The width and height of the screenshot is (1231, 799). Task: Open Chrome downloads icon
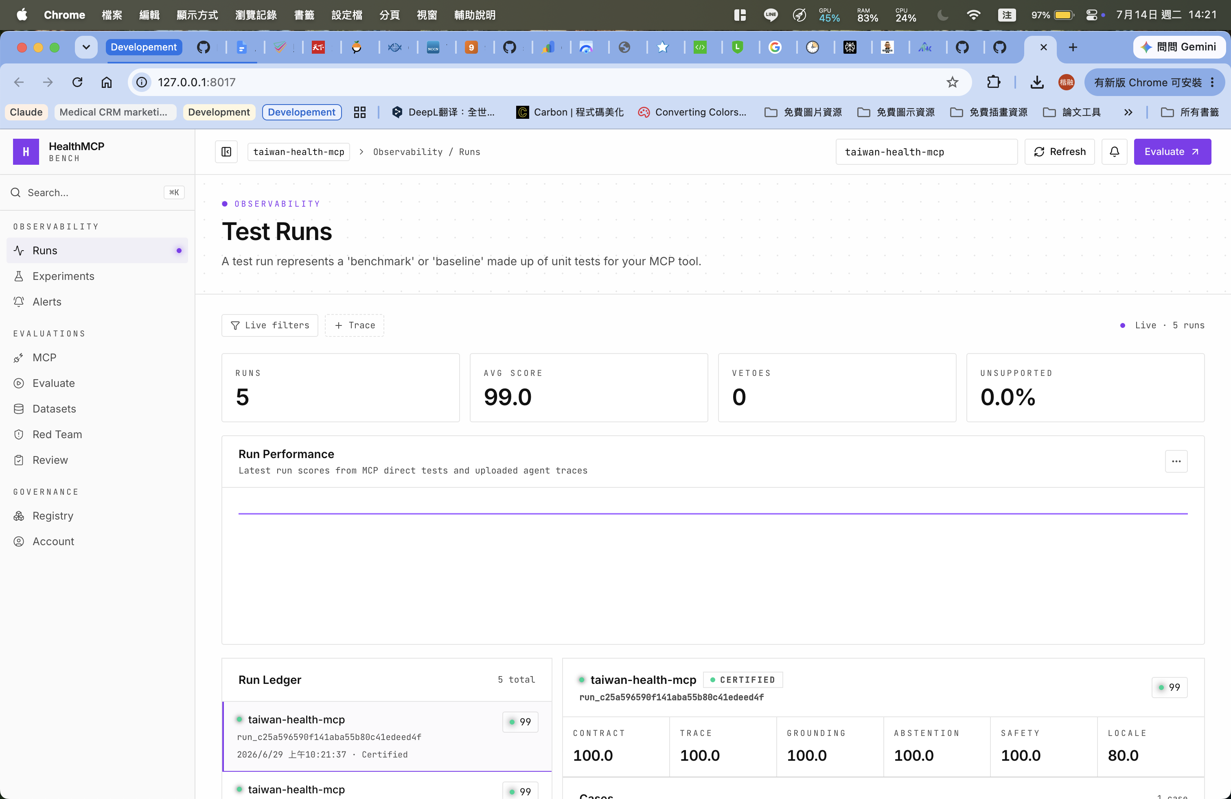[x=1036, y=82]
